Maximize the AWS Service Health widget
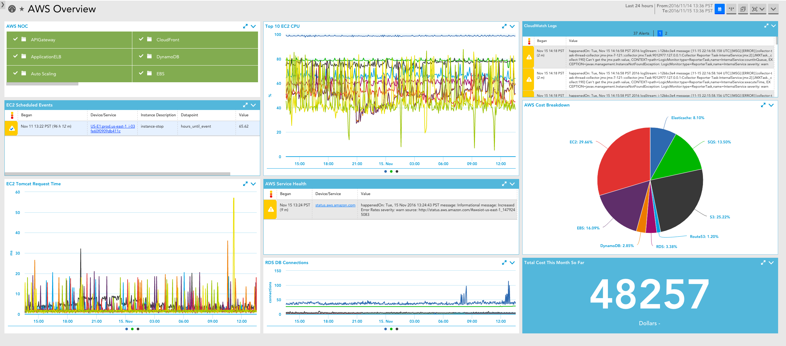Image resolution: width=786 pixels, height=346 pixels. (504, 184)
